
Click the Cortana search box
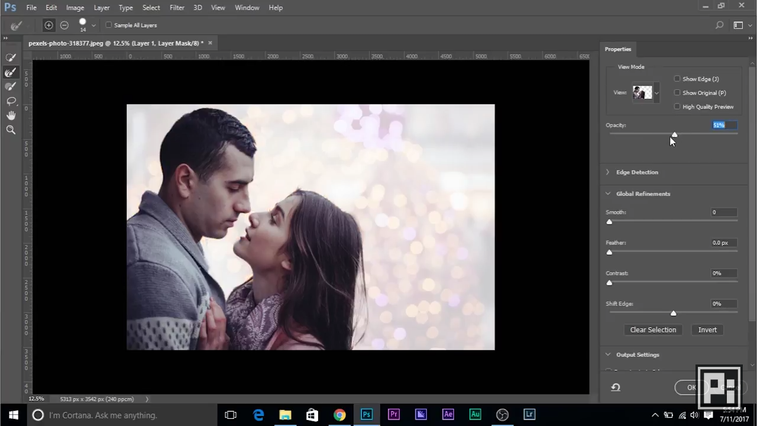pos(122,415)
